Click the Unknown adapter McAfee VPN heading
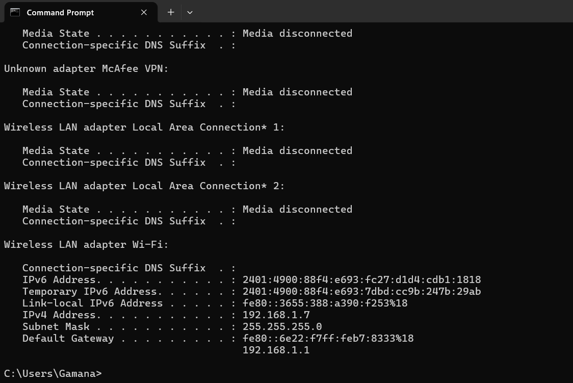The height and width of the screenshot is (383, 573). click(86, 68)
